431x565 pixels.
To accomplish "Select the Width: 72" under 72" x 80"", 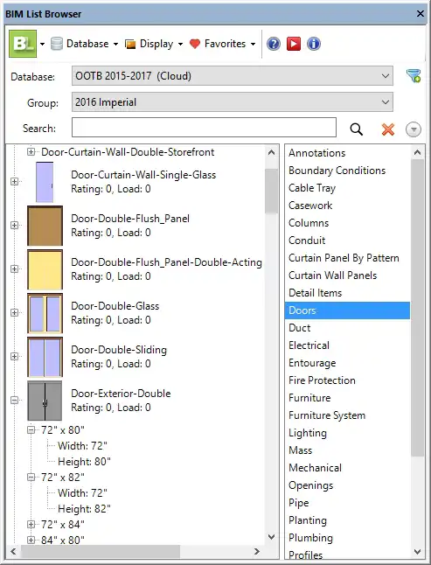I will click(82, 446).
